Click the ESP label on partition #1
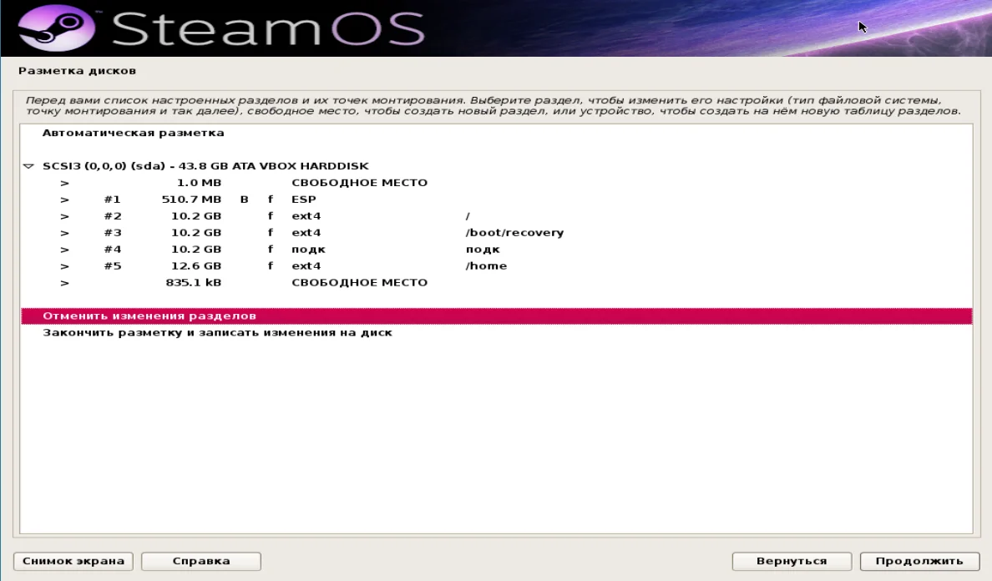 pos(304,200)
